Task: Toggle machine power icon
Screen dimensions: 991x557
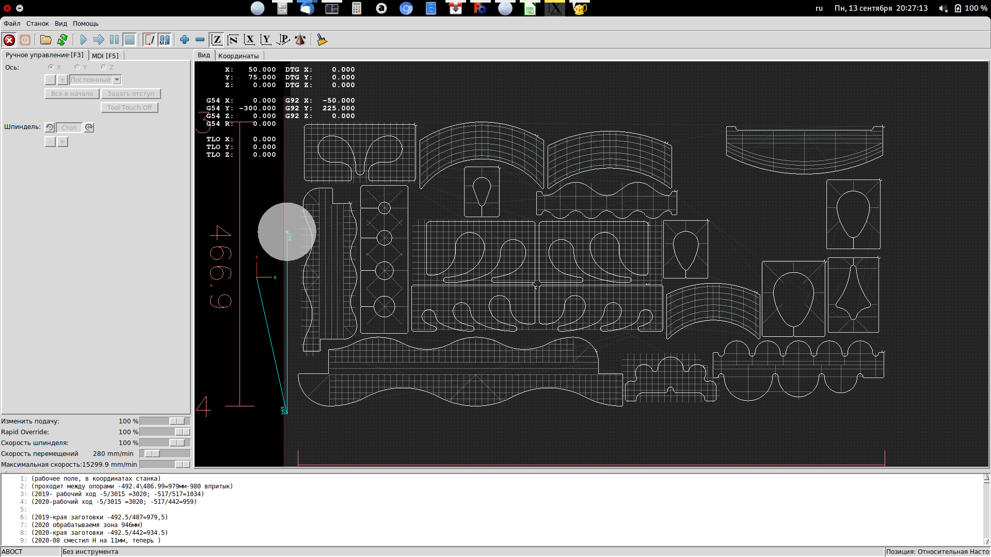Action: [25, 40]
